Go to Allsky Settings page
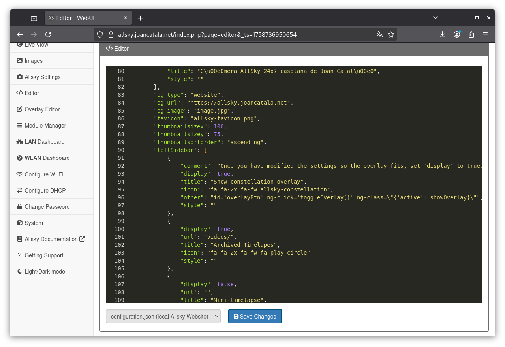505x347 pixels. tap(42, 77)
